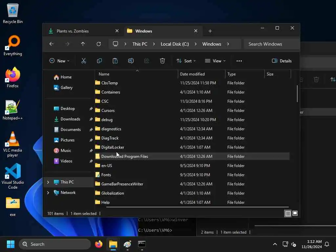This screenshot has height=252, width=336.
Task: Select the Windows tab
Action: [163, 31]
